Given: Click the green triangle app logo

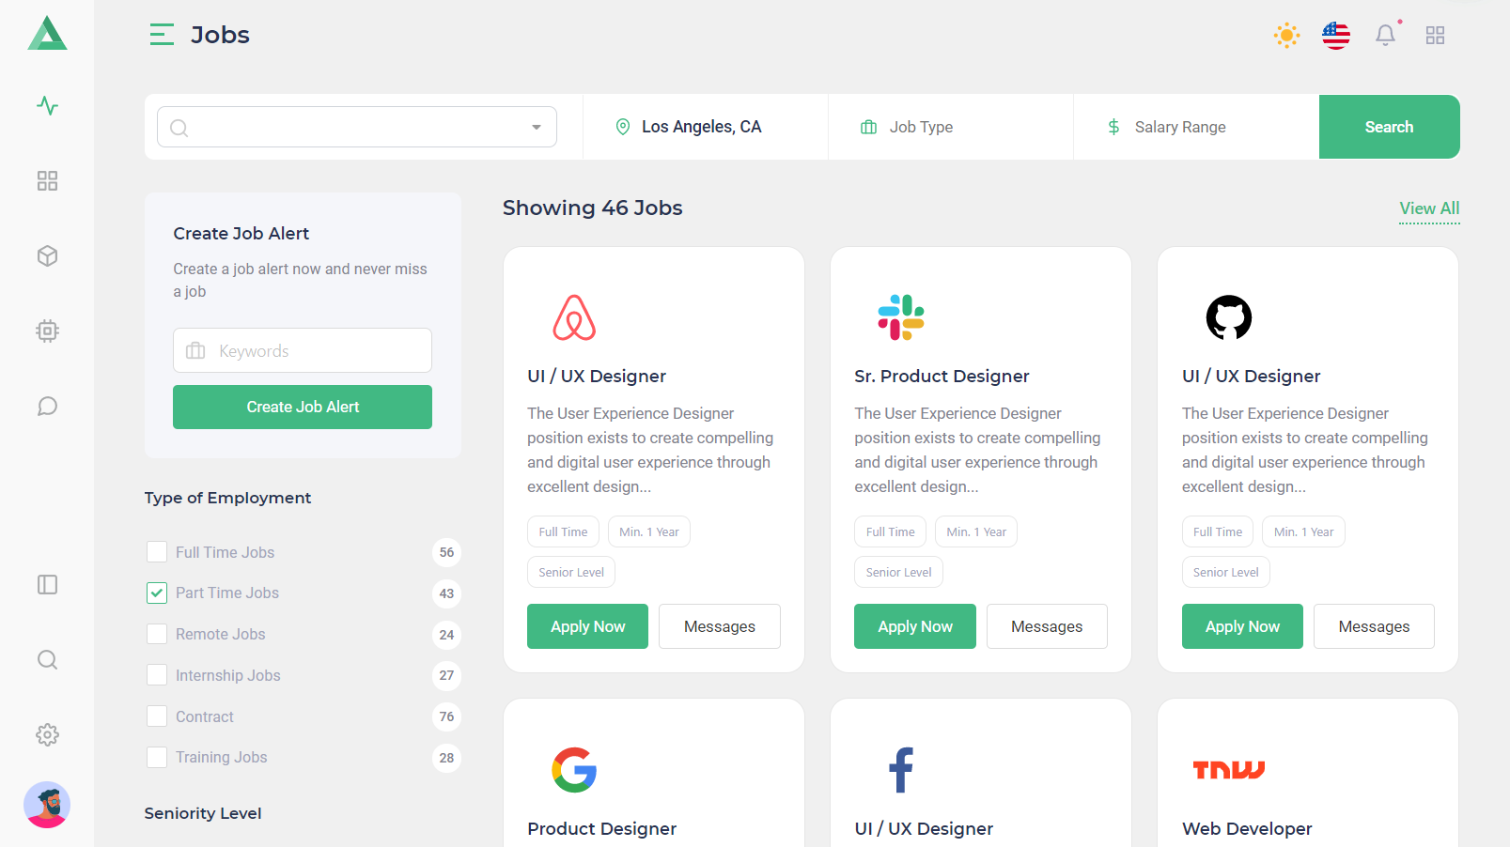Looking at the screenshot, I should pyautogui.click(x=47, y=34).
